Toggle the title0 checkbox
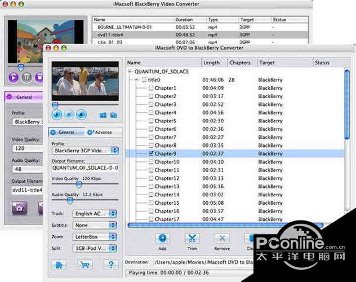This screenshot has width=356, height=282. (144, 80)
